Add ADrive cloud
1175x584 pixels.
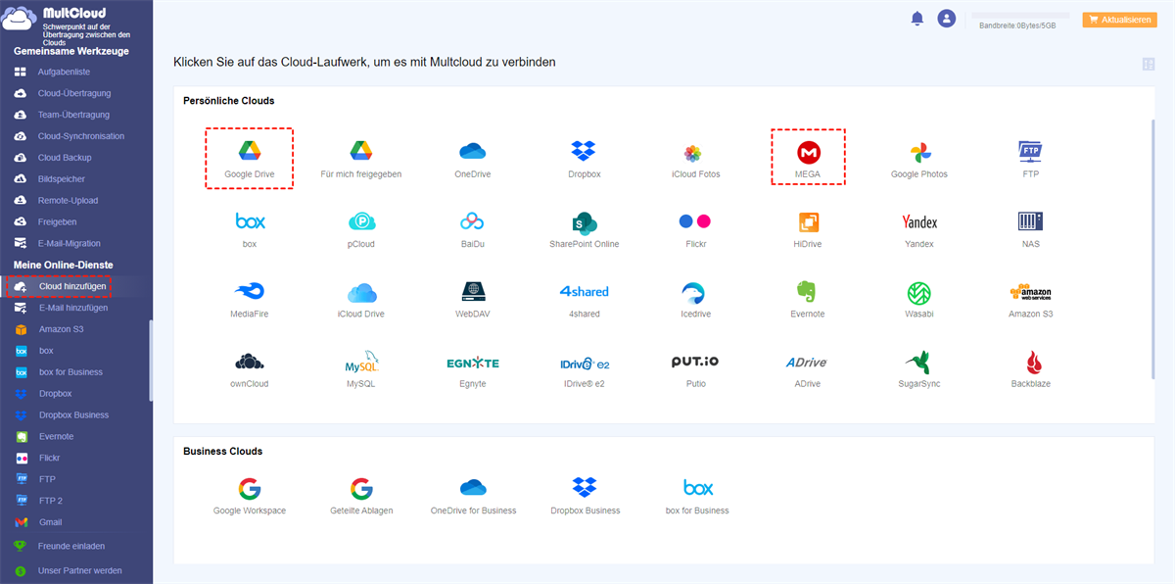pos(808,363)
